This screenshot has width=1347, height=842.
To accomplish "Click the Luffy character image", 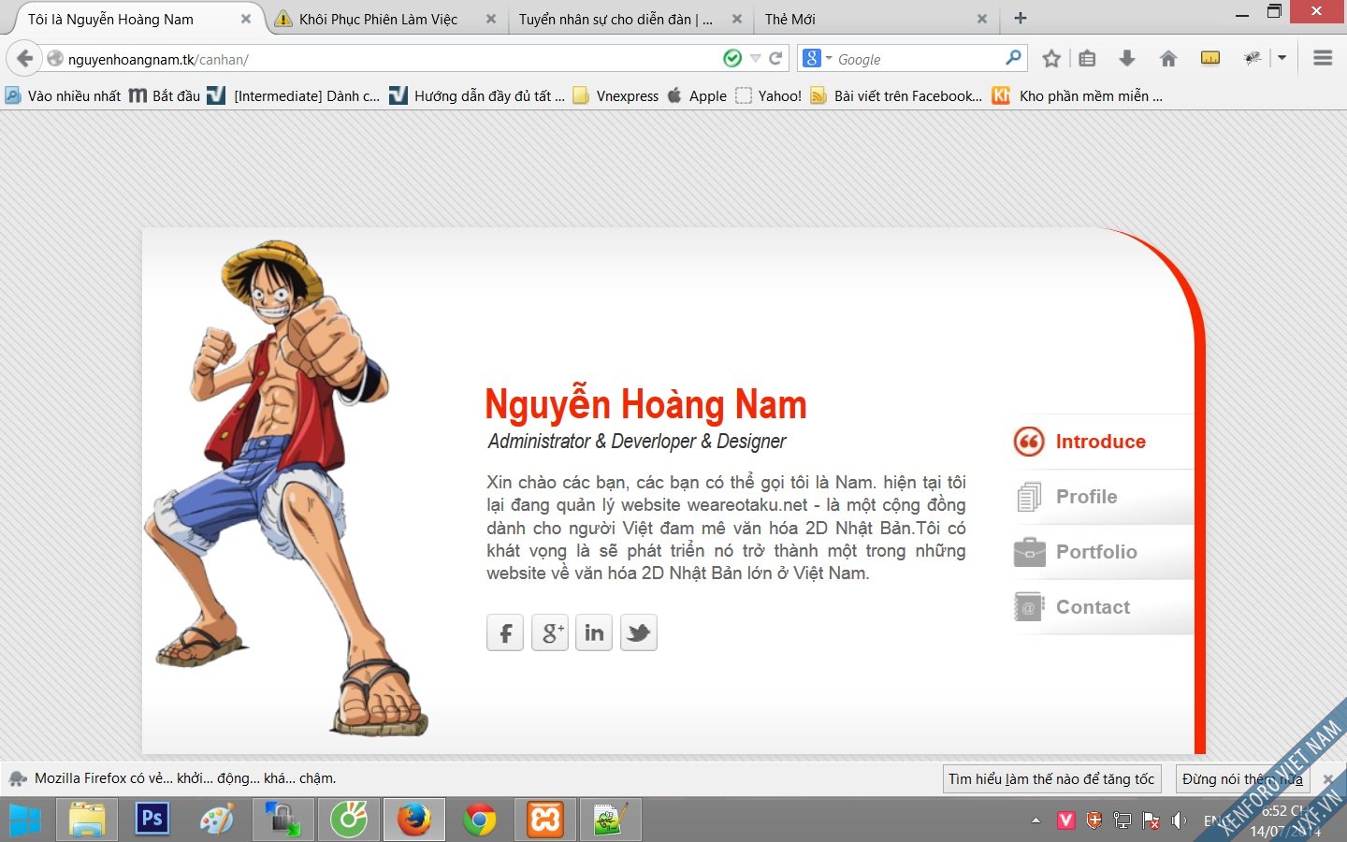I will [x=285, y=488].
